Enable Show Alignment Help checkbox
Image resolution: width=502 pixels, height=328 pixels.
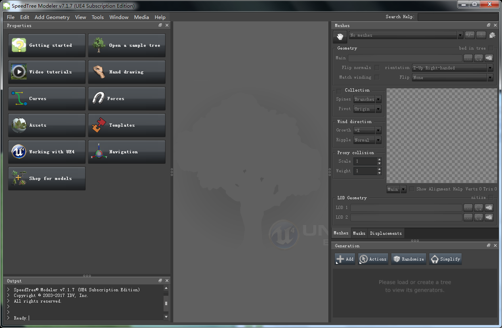pyautogui.click(x=412, y=189)
